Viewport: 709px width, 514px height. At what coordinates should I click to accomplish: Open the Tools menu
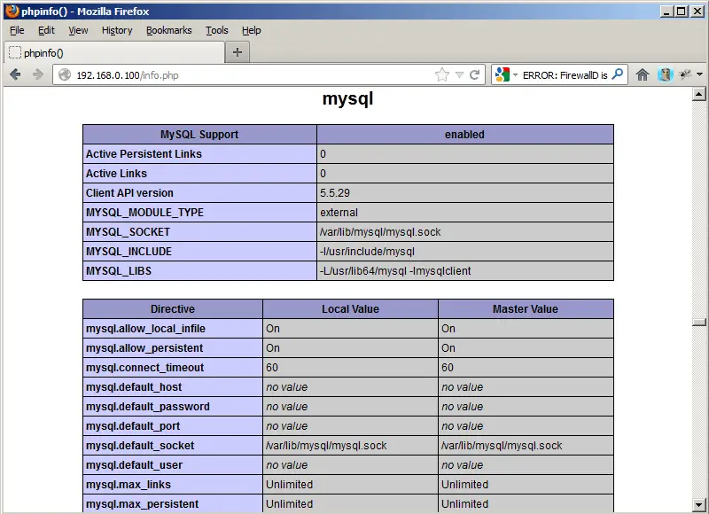(x=216, y=30)
